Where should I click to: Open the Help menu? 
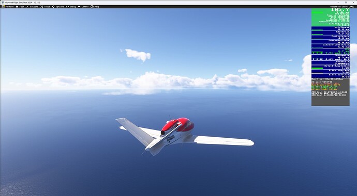95,7
